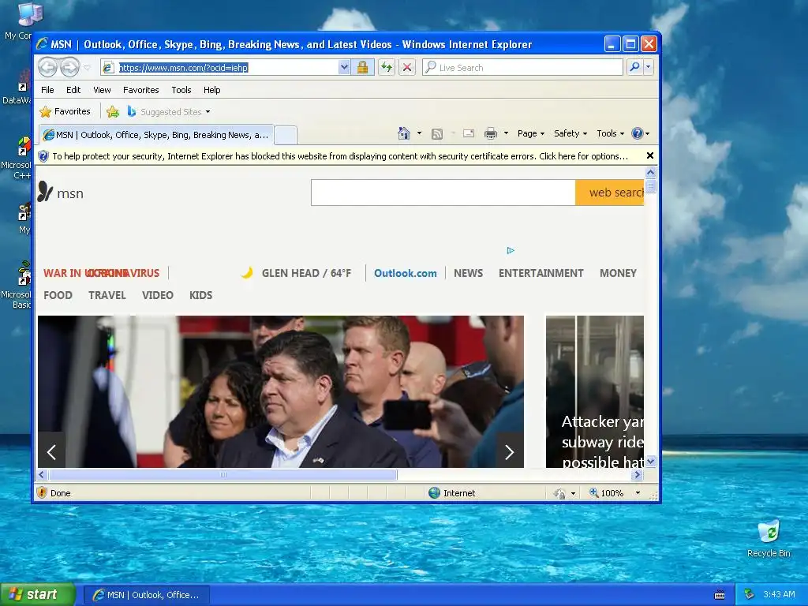The width and height of the screenshot is (808, 606).
Task: Open a new blank tab
Action: tap(286, 135)
